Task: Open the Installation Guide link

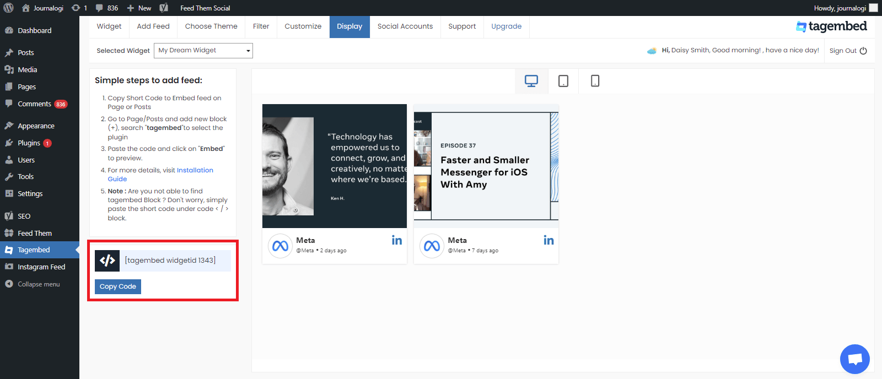Action: click(x=160, y=175)
